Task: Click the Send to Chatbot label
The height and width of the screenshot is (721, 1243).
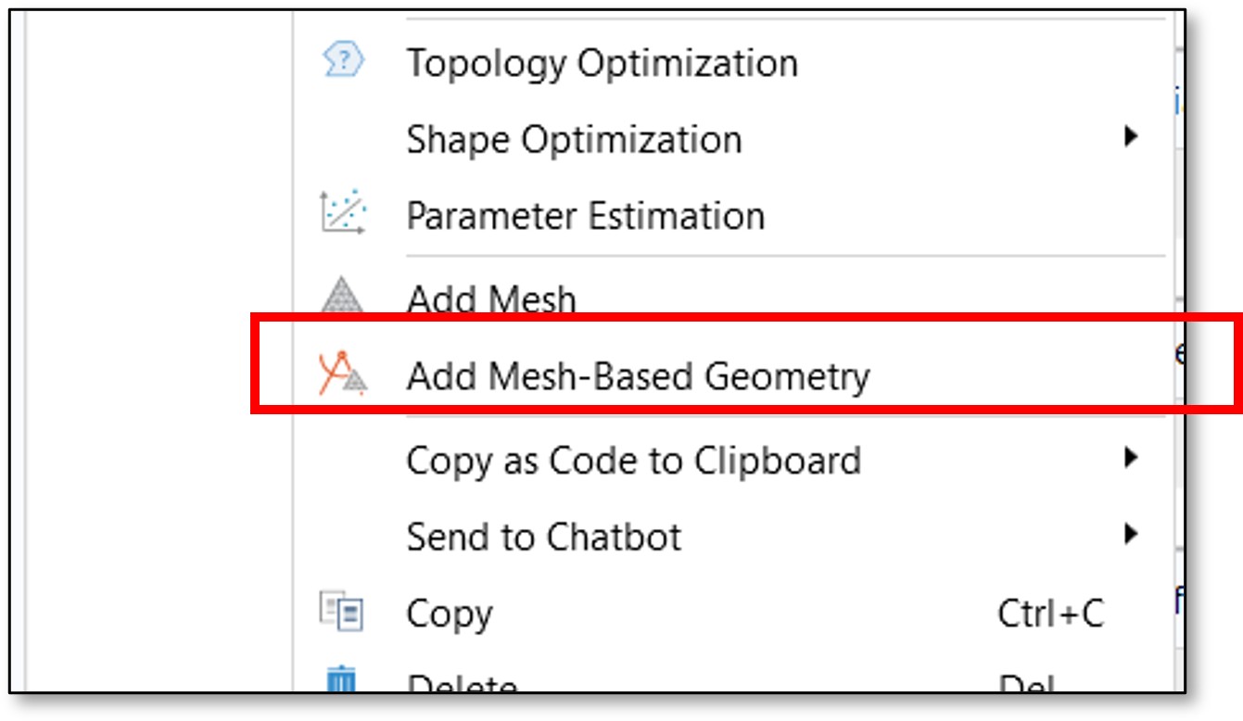Action: [543, 537]
